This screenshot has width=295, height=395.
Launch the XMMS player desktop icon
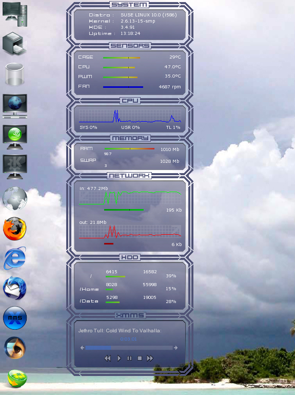click(14, 318)
